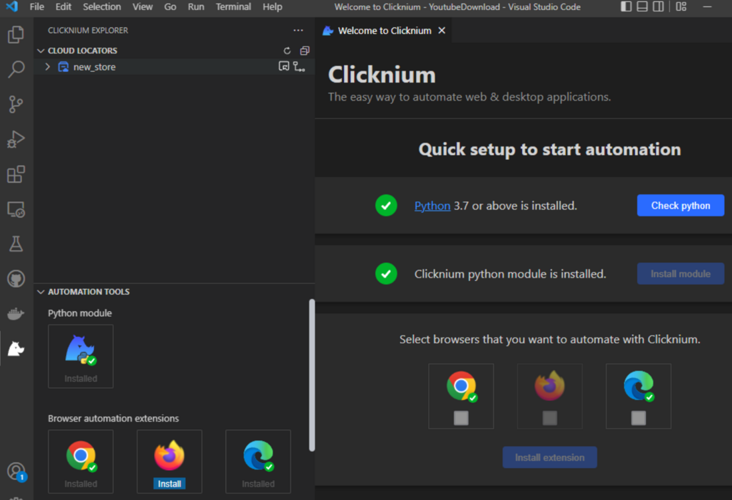Open the Extensions view
This screenshot has width=732, height=500.
(16, 174)
